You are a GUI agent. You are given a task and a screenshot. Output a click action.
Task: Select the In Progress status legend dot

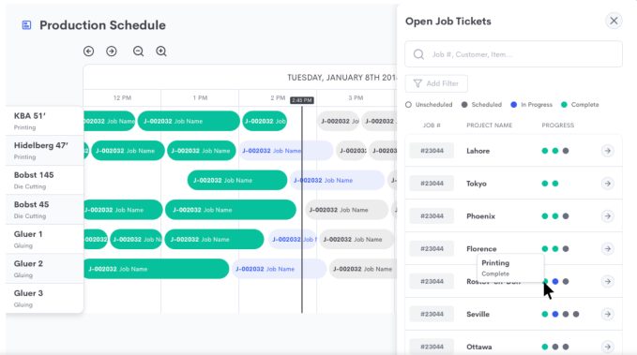(513, 105)
